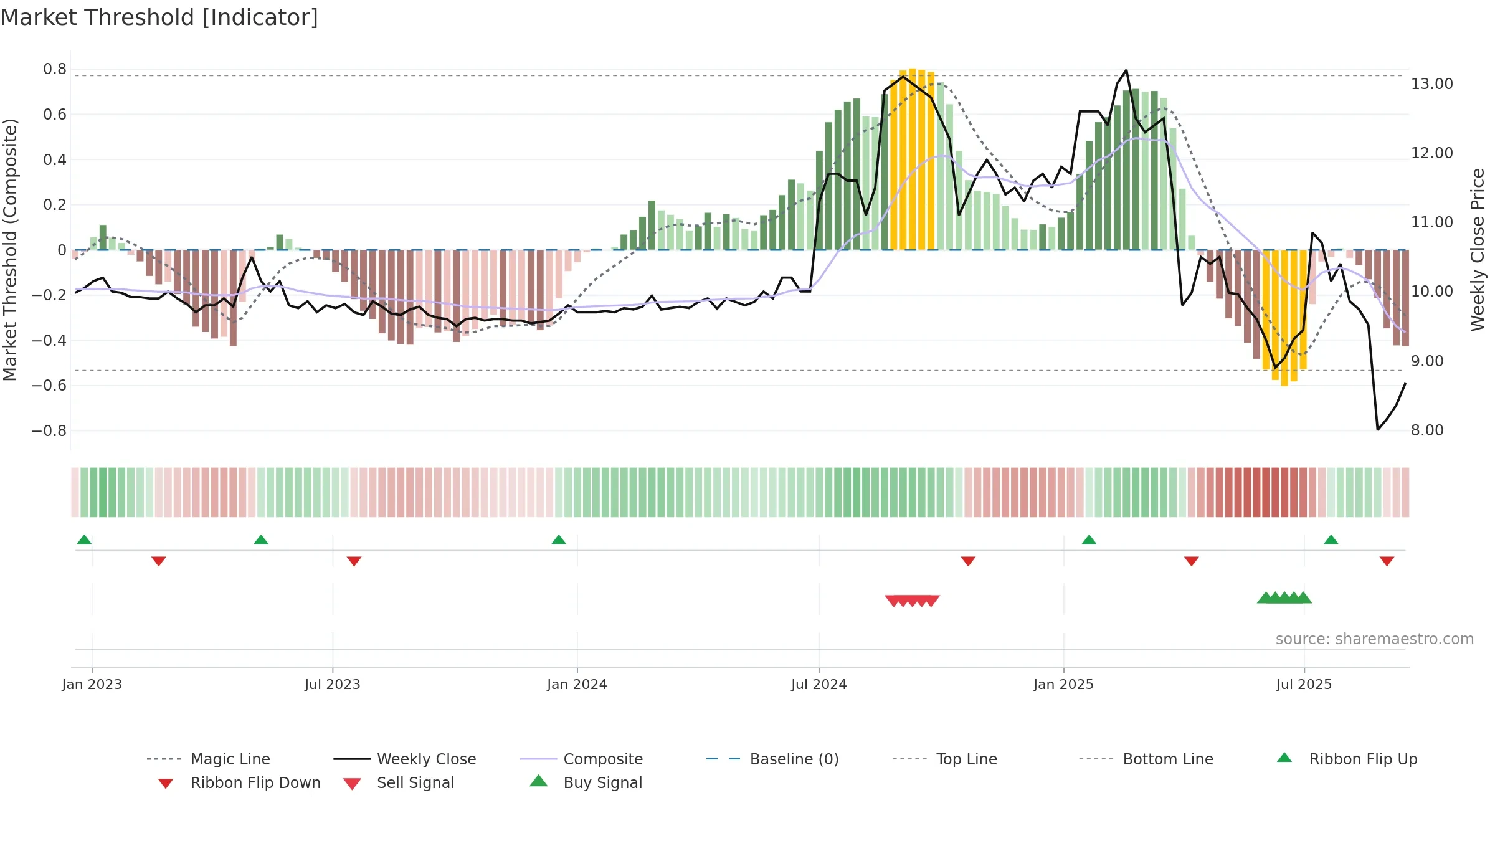Click the Ribbon Flip Down triangle near Oct 2024
The height and width of the screenshot is (841, 1495).
pyautogui.click(x=968, y=561)
